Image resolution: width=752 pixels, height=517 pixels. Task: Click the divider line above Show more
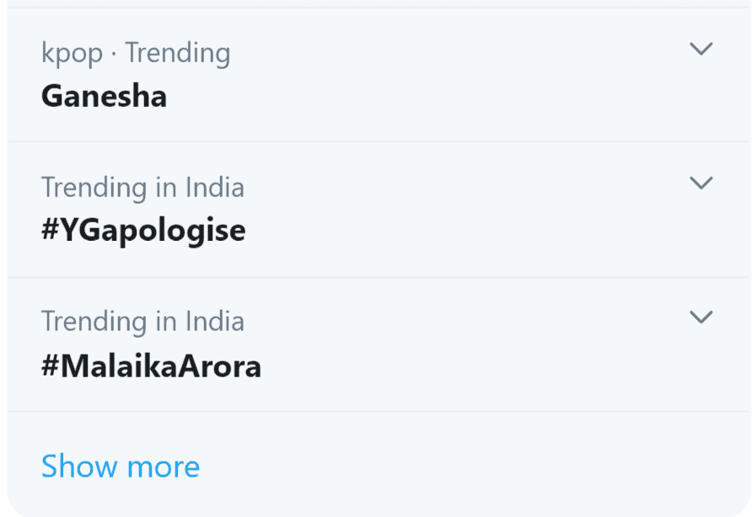(x=379, y=412)
